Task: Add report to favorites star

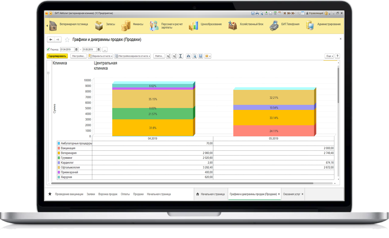Action: point(67,40)
